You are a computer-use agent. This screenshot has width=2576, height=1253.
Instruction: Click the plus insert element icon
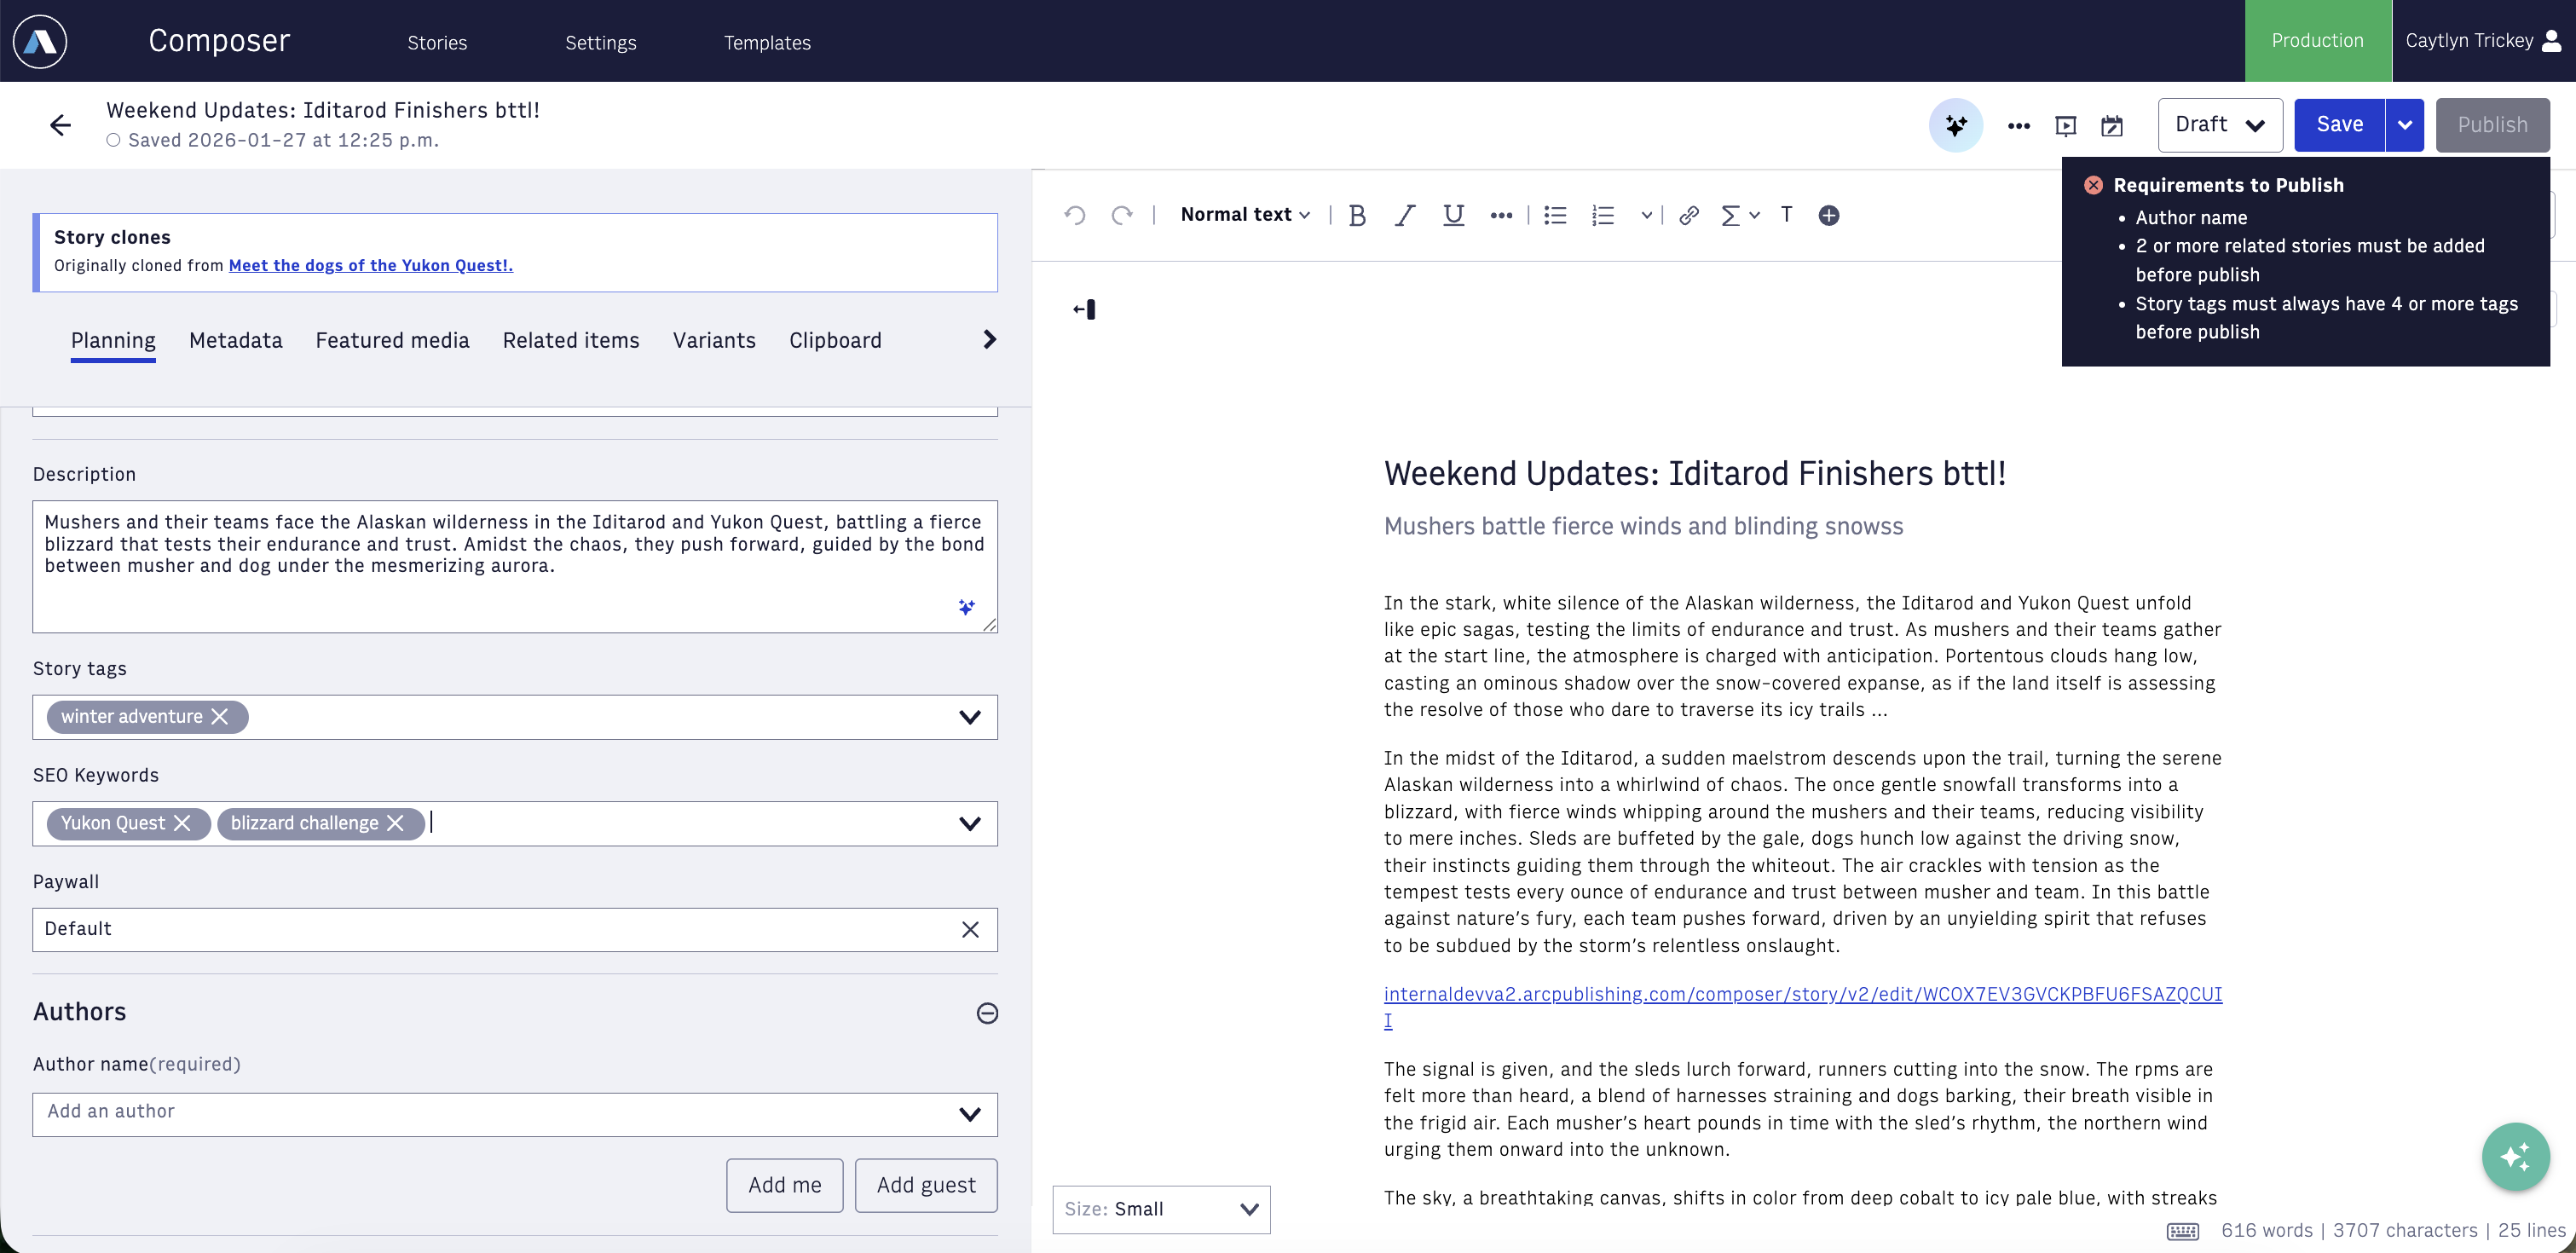tap(1828, 215)
